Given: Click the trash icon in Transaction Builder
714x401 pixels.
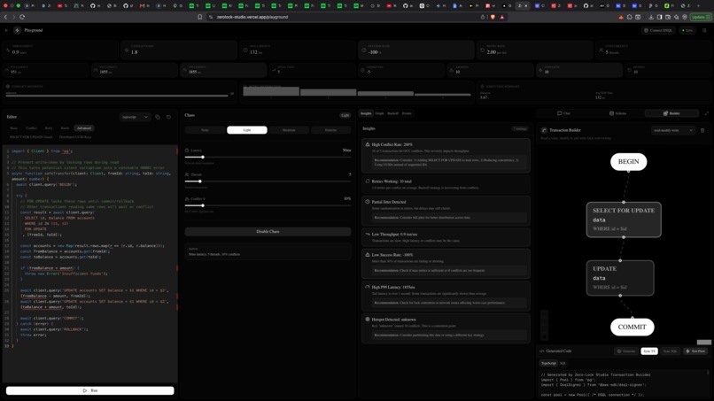Looking at the screenshot, I should tap(702, 130).
